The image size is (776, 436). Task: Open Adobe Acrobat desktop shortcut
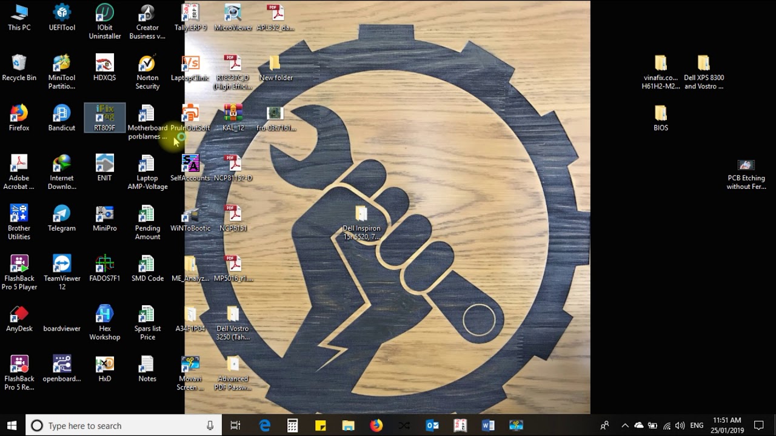[19, 173]
